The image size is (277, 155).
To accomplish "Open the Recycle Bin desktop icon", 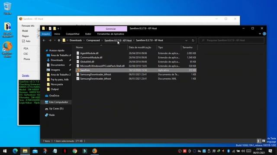I will pyautogui.click(x=7, y=8).
